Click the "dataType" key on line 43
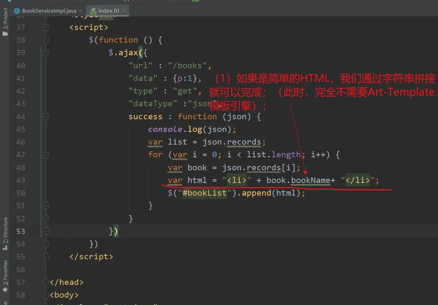The height and width of the screenshot is (305, 438). pyautogui.click(x=153, y=104)
